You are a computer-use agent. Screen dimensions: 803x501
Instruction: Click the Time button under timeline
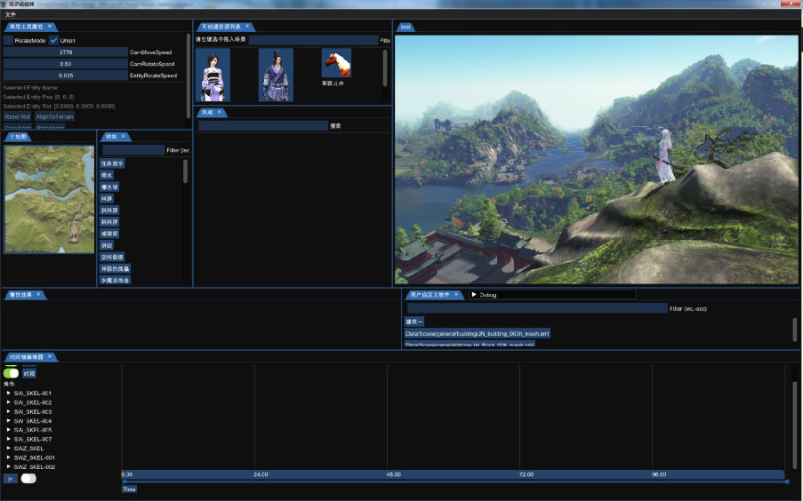click(129, 489)
